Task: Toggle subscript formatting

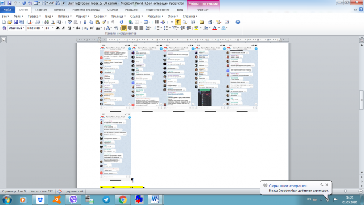Action: point(86,28)
